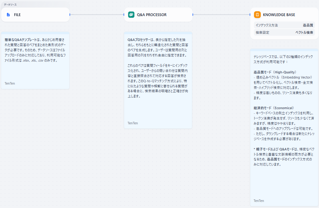Select the edge from Q&A Processor to Knowledge Base
This screenshot has width=319, height=208.
click(221, 15)
